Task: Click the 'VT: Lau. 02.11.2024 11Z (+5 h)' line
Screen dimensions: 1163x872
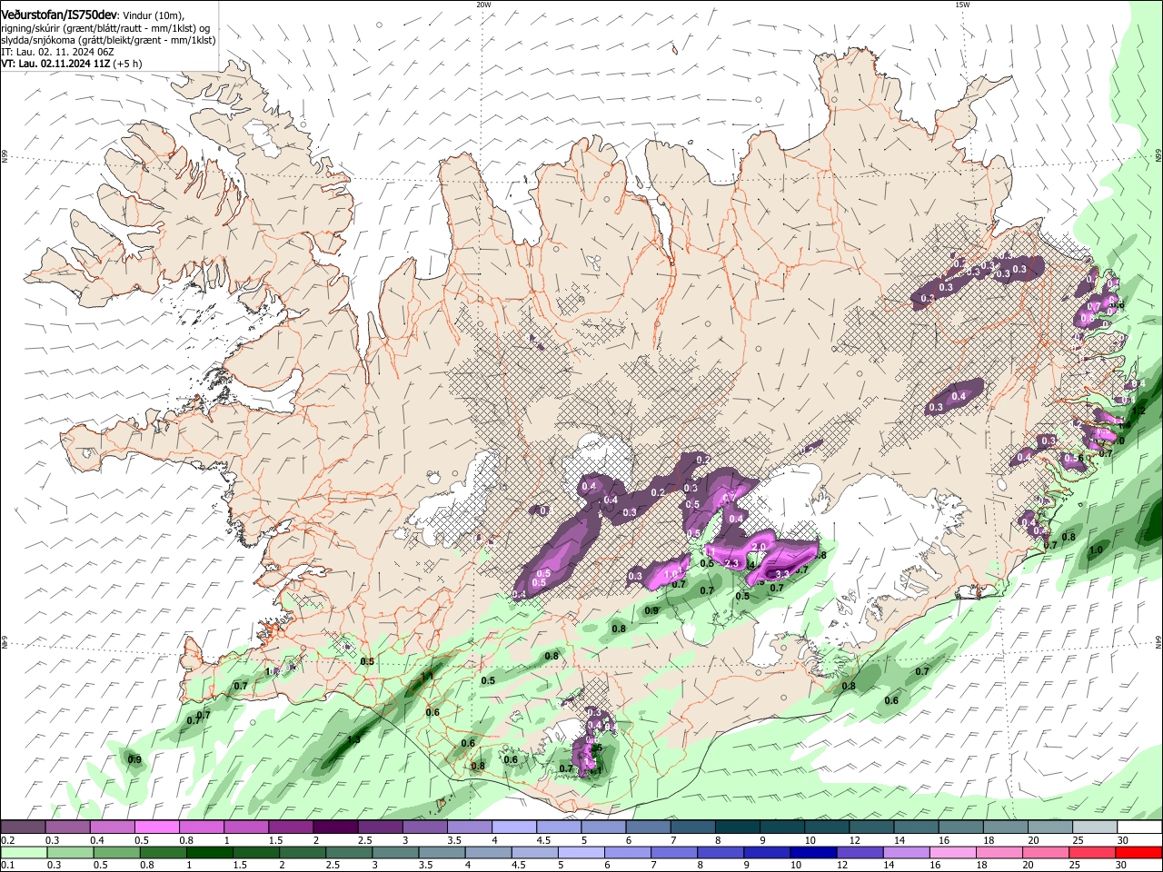Action: pos(72,64)
